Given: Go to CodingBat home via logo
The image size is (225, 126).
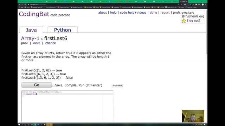Looking at the screenshot, I should point(34,14).
